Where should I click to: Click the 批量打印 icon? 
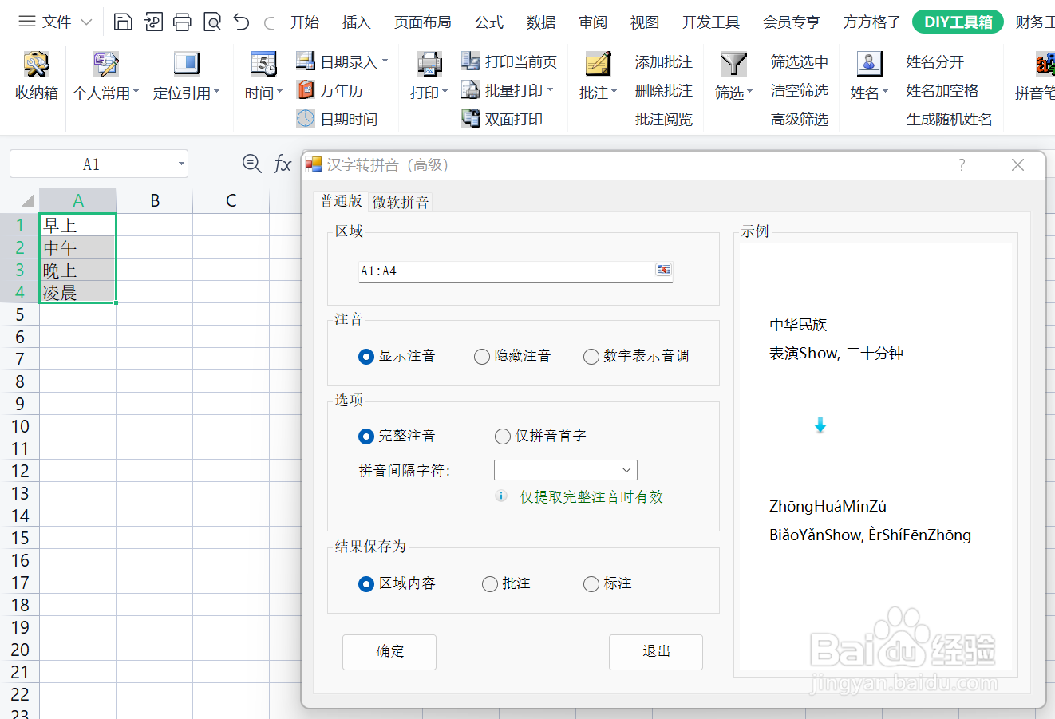tap(471, 90)
